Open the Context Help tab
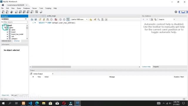This screenshot has width=188, height=106. 146,67
